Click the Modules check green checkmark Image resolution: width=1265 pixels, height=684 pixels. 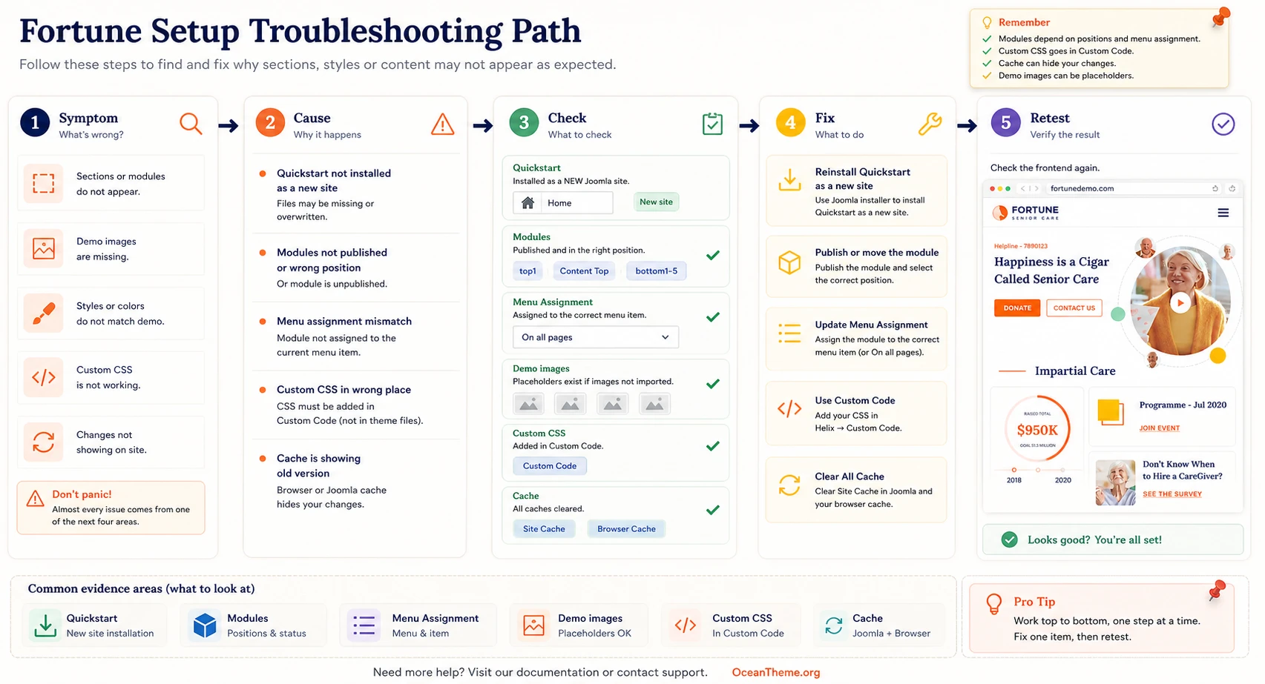[713, 256]
